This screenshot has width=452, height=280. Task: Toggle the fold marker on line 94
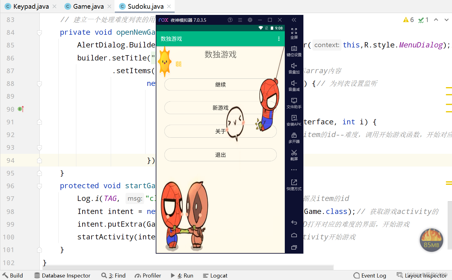39,160
